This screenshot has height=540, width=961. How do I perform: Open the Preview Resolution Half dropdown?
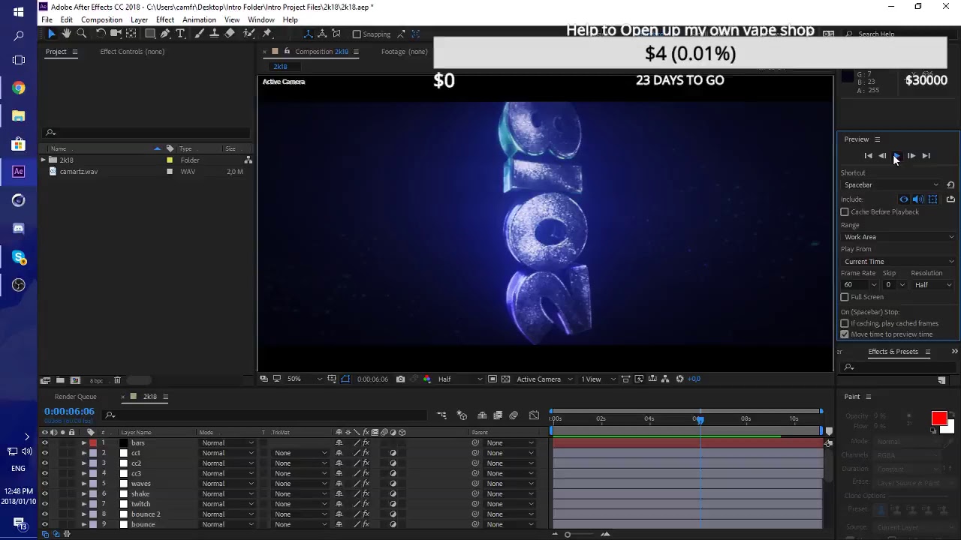tap(933, 285)
